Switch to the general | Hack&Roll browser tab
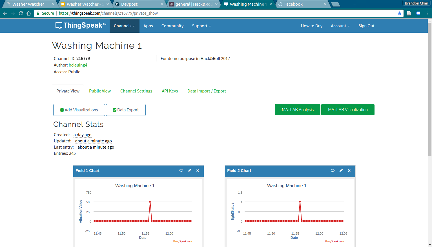432x247 pixels. [194, 4]
